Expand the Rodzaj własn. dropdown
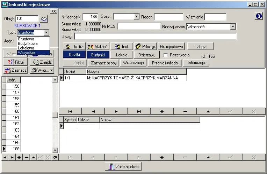This screenshot has width=267, height=174. 233,26
